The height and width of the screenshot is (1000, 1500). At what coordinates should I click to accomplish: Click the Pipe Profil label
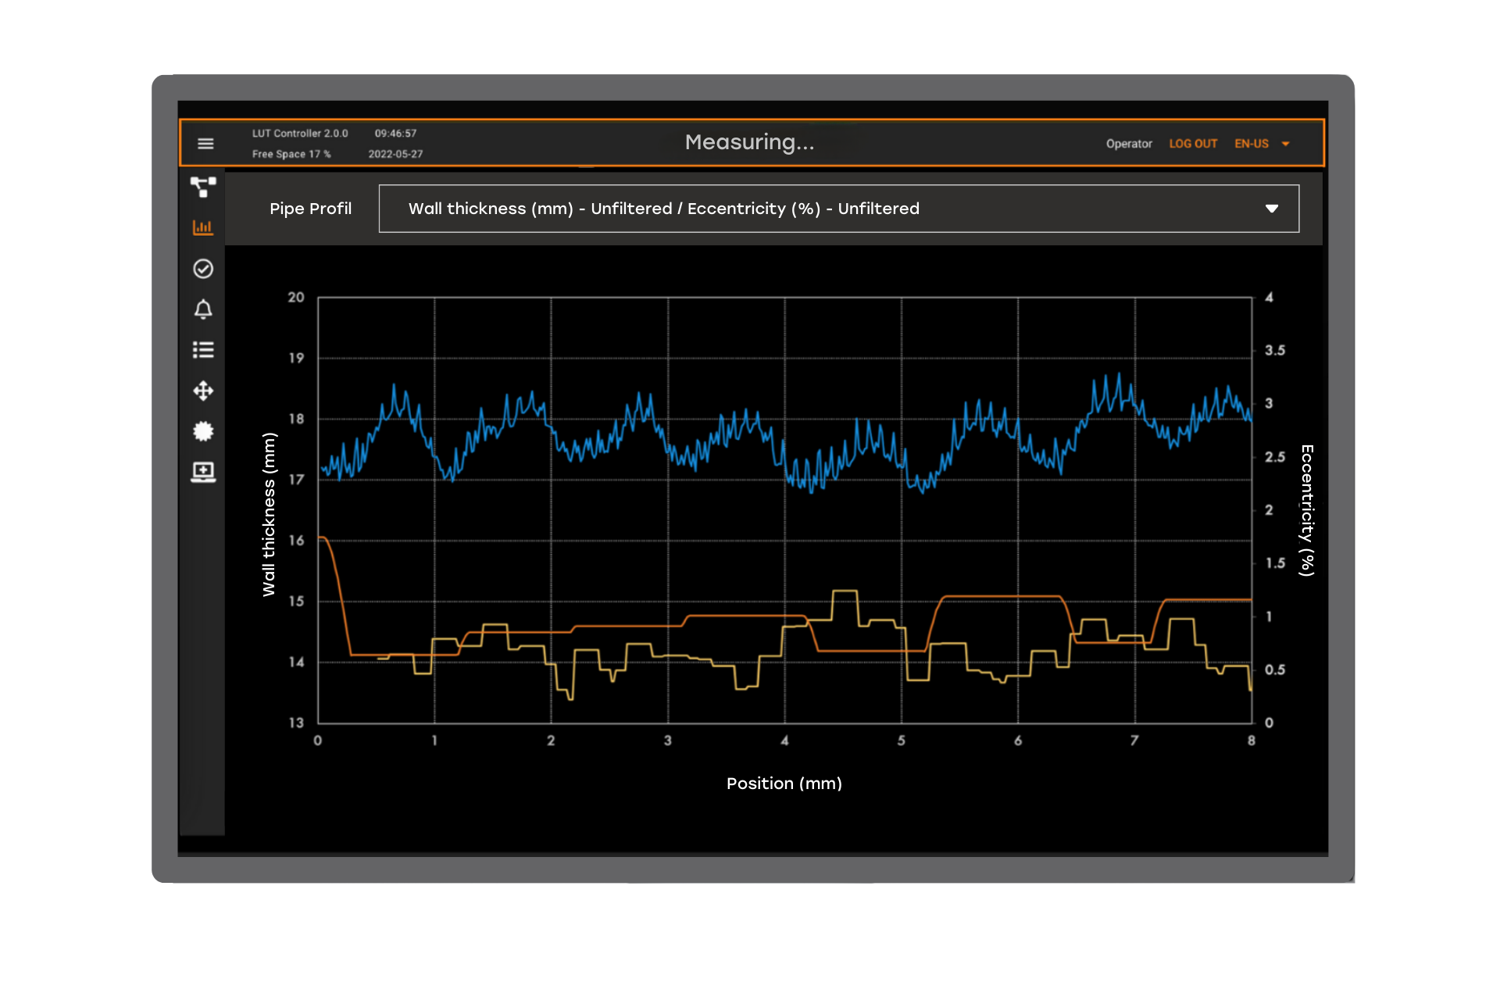(x=310, y=209)
